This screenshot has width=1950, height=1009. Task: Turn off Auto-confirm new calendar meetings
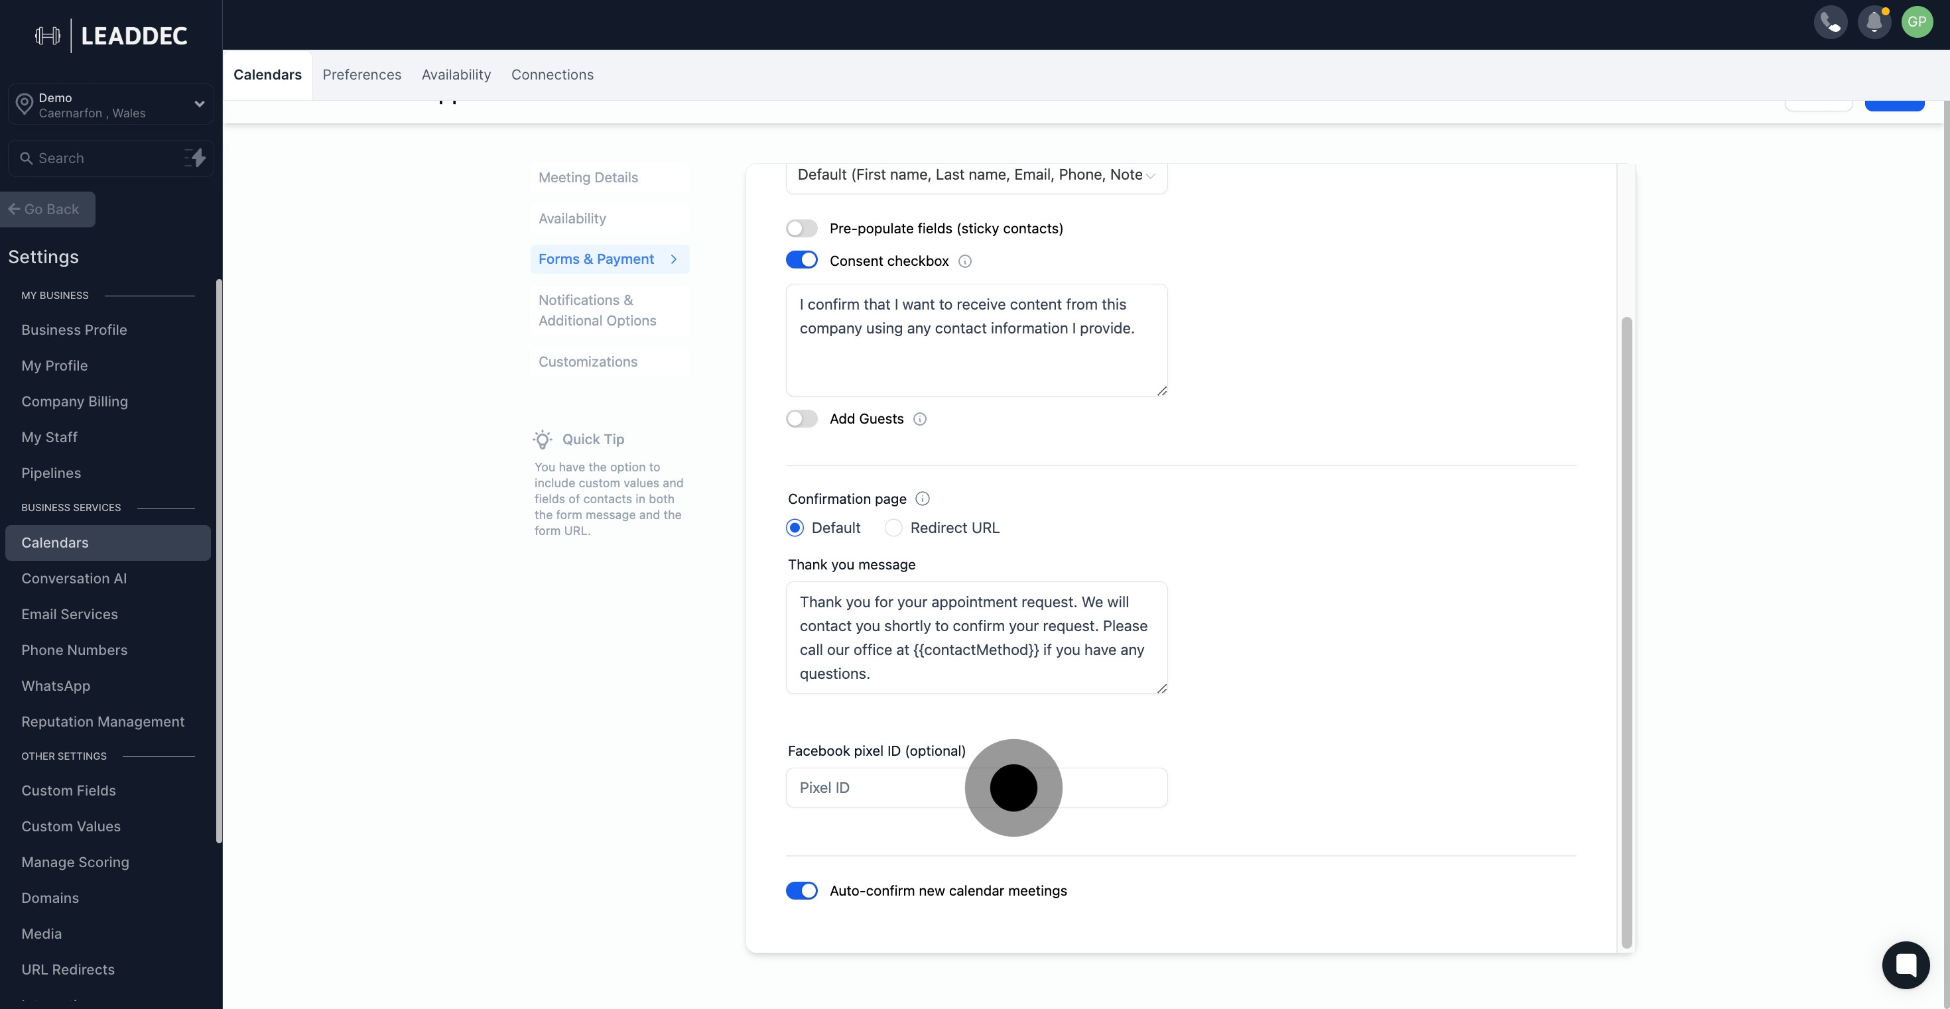click(x=802, y=891)
